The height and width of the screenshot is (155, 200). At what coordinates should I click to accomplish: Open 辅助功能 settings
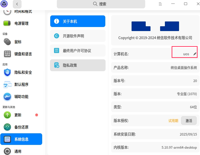pos(21,96)
